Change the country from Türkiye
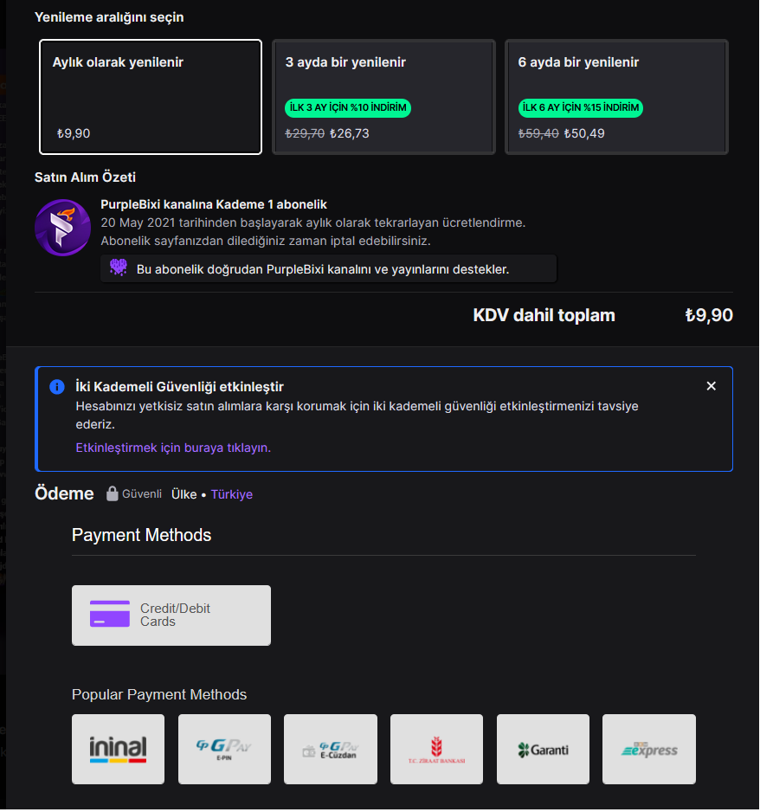This screenshot has height=812, width=760. [232, 494]
